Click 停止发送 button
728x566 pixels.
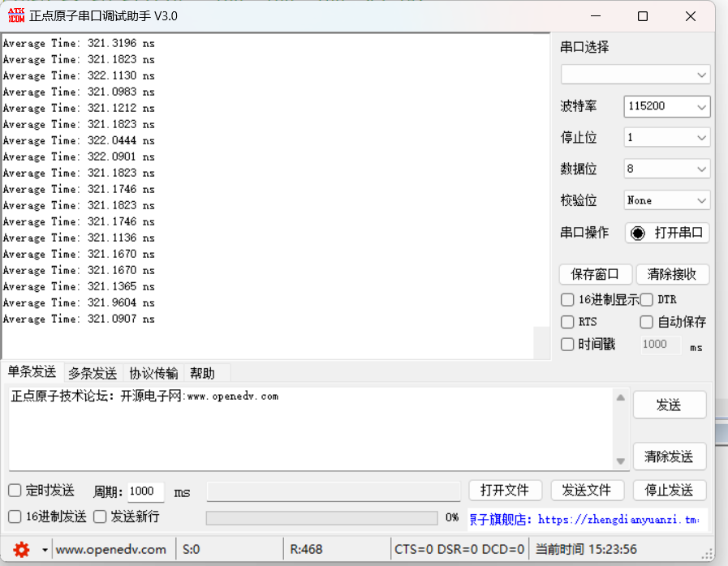point(670,491)
